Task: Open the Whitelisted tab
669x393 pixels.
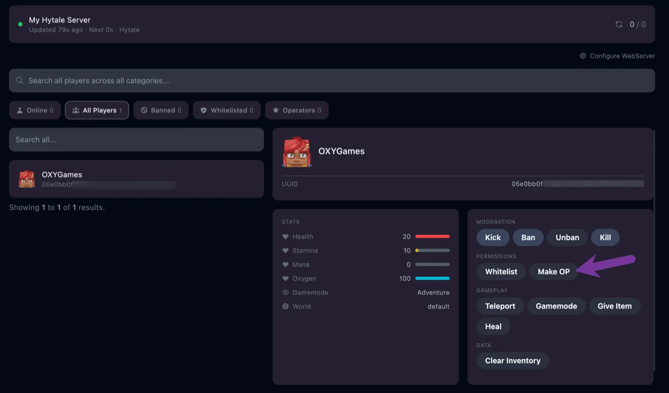Action: tap(227, 110)
